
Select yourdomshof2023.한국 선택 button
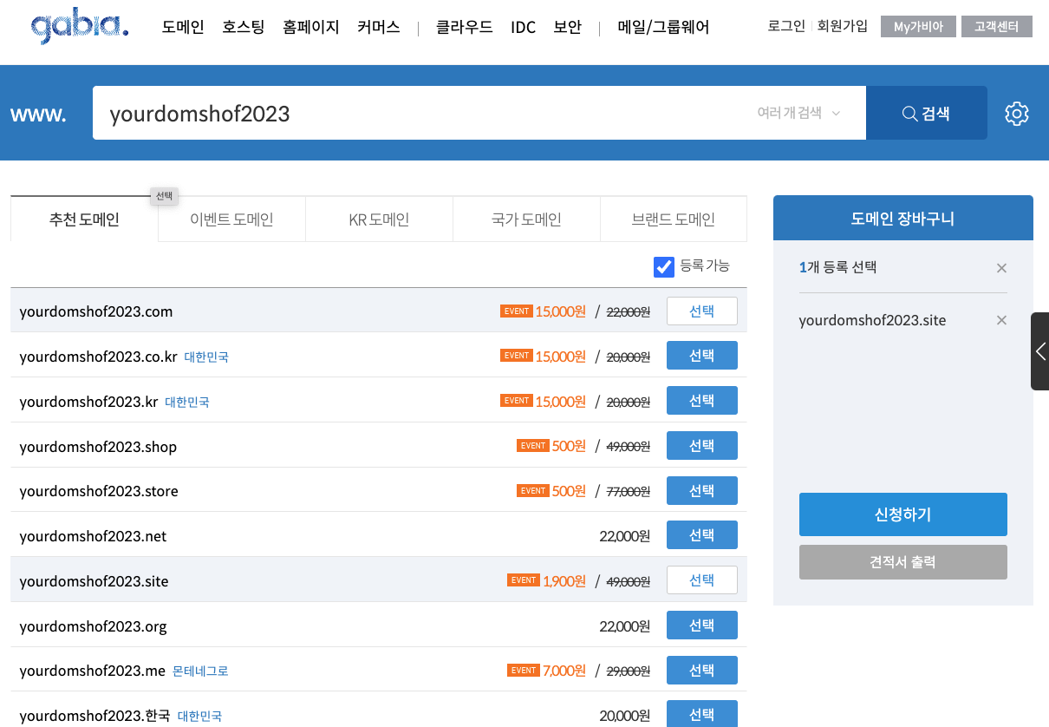(x=702, y=714)
